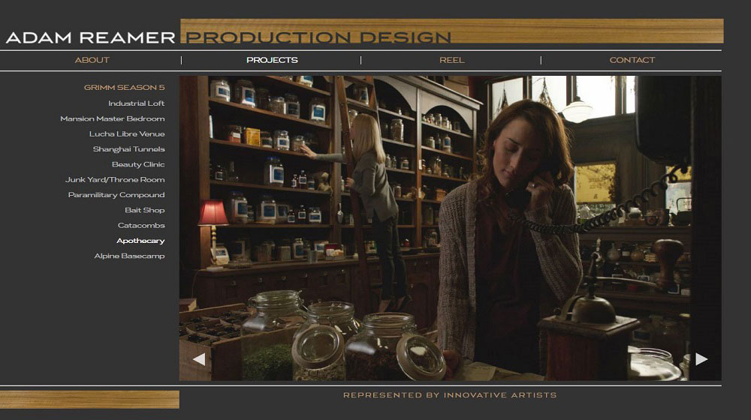Image resolution: width=751 pixels, height=420 pixels.
Task: Open the Contact page
Action: pos(632,60)
